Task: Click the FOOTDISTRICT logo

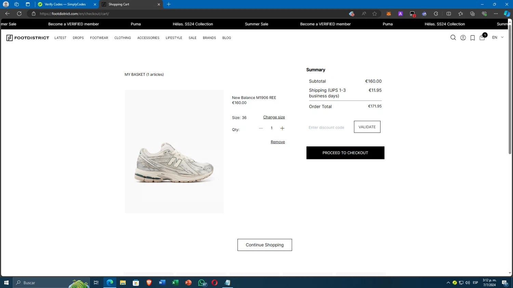Action: point(28,38)
